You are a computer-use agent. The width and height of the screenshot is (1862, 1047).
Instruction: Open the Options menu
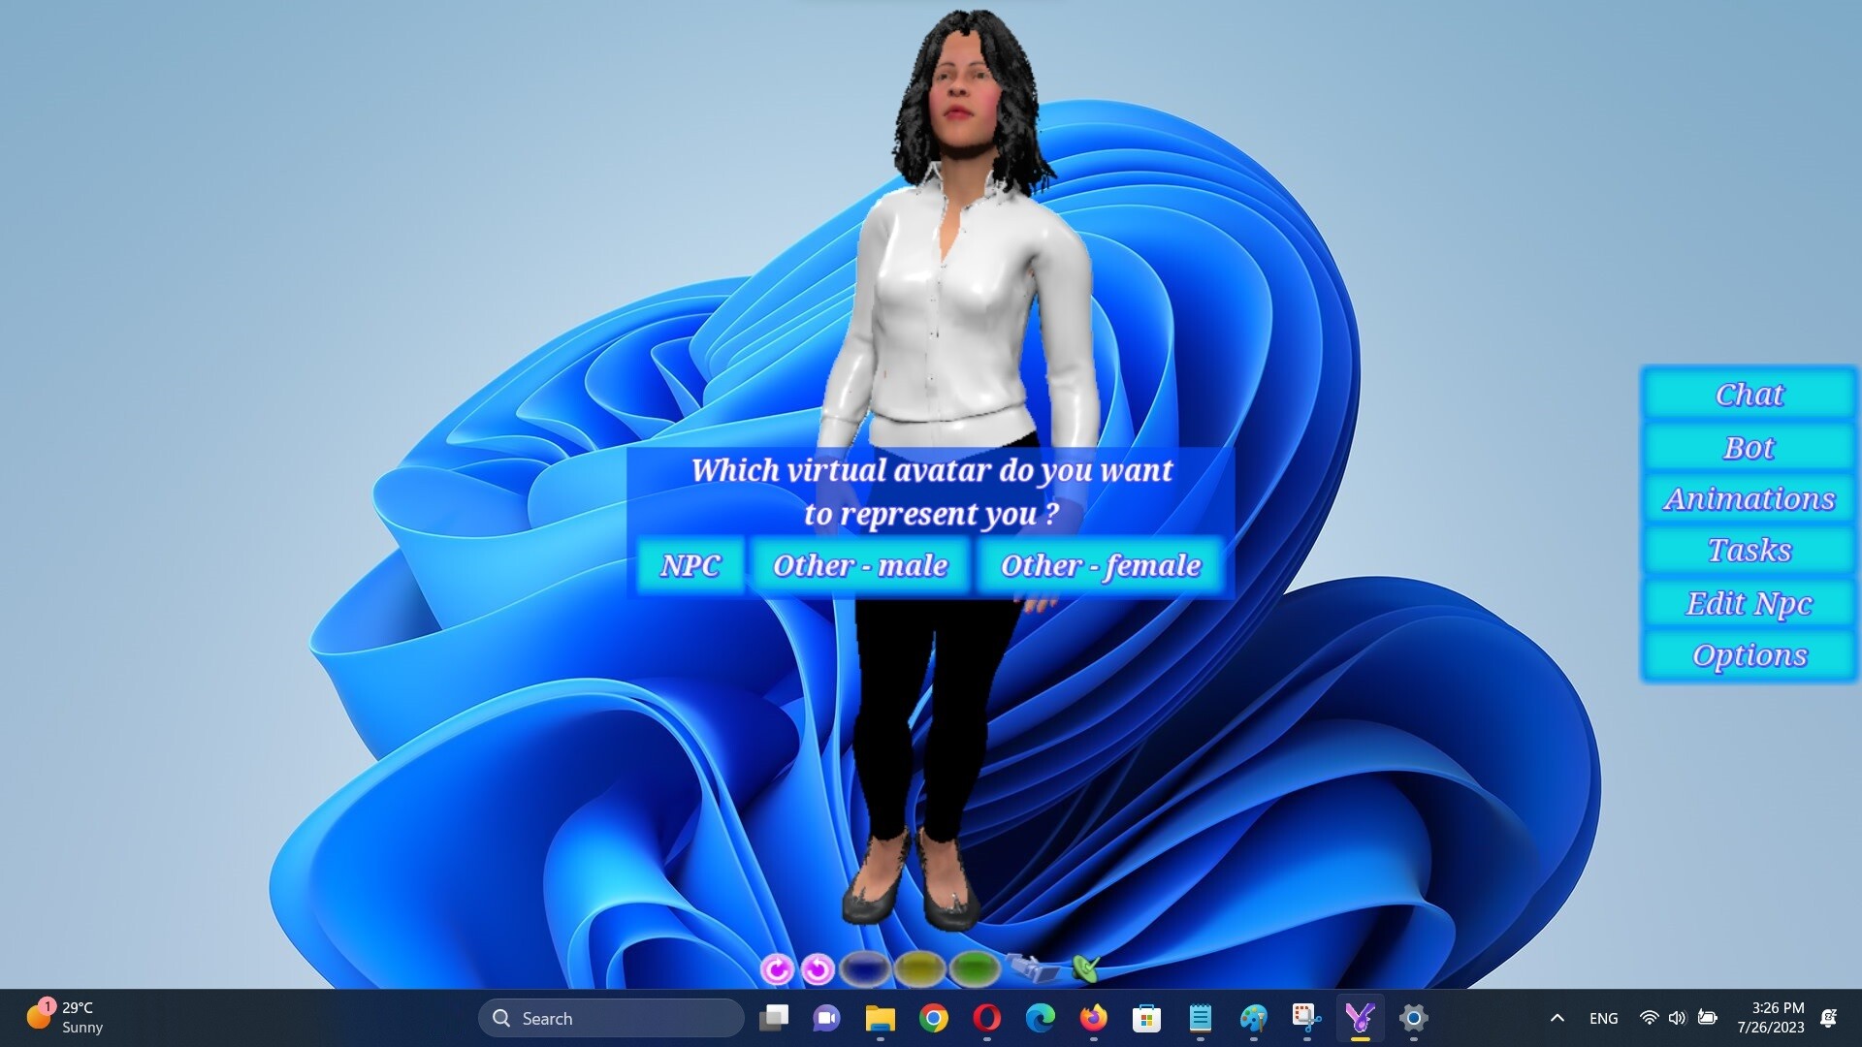tap(1748, 654)
